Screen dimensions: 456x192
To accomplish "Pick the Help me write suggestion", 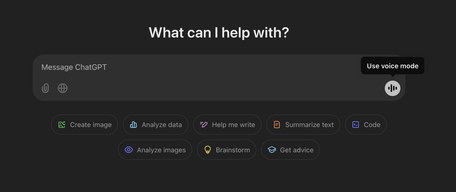I will 228,125.
